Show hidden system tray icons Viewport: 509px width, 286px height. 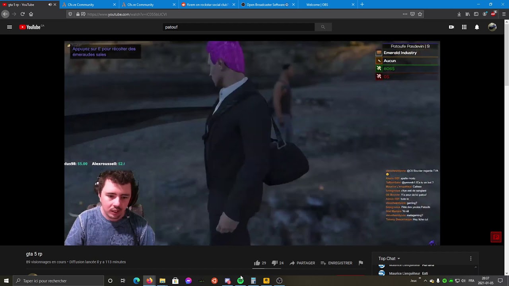(x=425, y=281)
